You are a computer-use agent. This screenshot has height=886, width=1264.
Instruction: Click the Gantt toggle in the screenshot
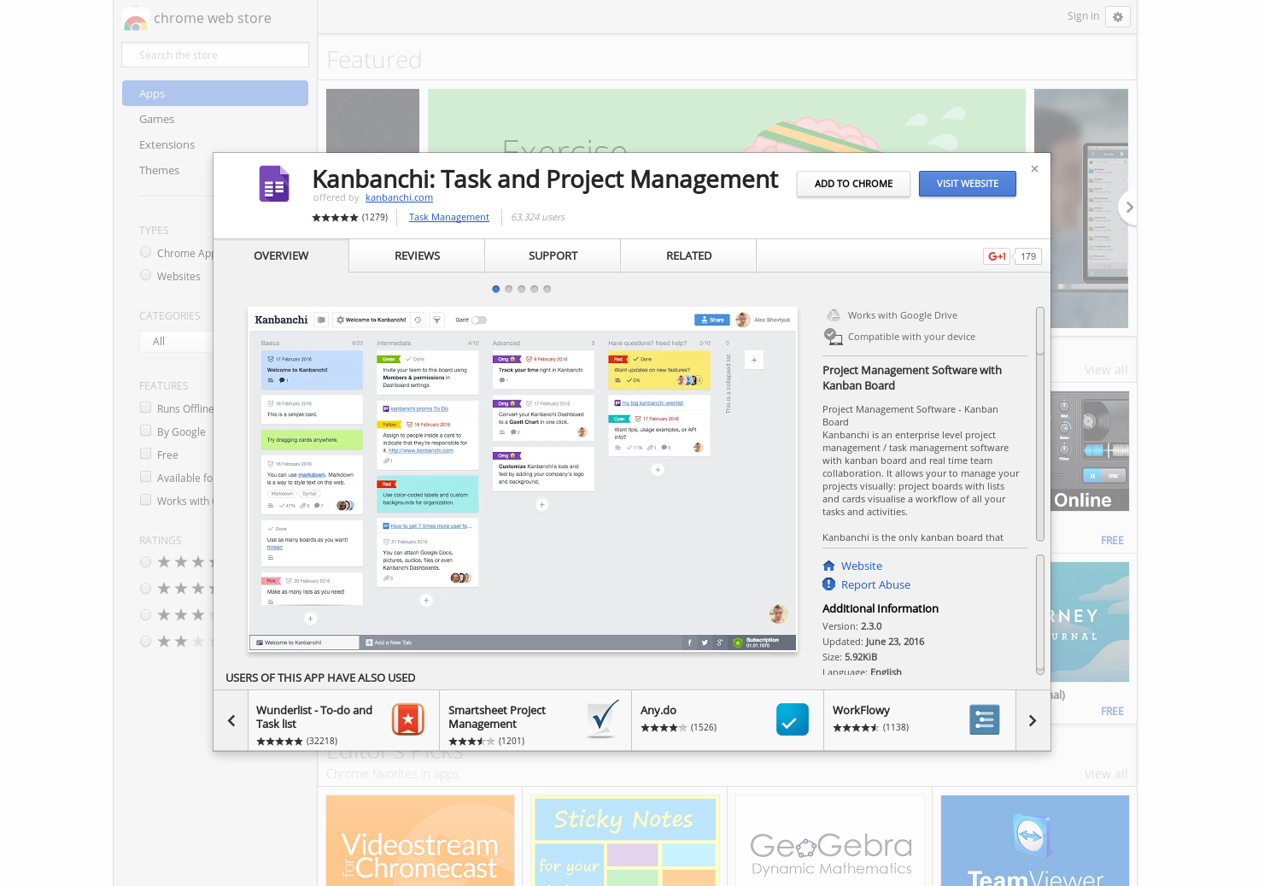click(479, 320)
